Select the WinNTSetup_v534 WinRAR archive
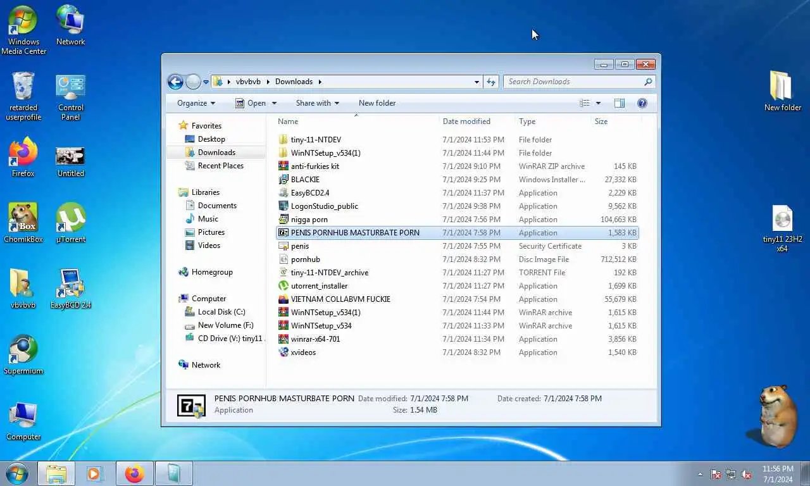Image resolution: width=810 pixels, height=486 pixels. point(321,326)
